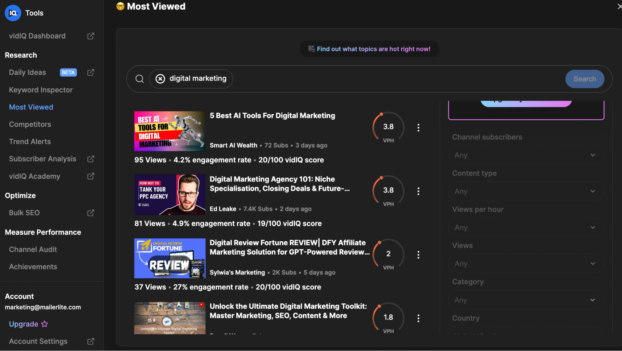Open Achievements page
Screen dimensions: 622x351
coord(33,267)
